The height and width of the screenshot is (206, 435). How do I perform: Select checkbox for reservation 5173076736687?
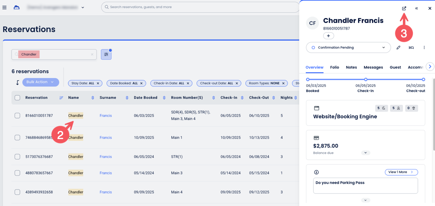point(17,156)
